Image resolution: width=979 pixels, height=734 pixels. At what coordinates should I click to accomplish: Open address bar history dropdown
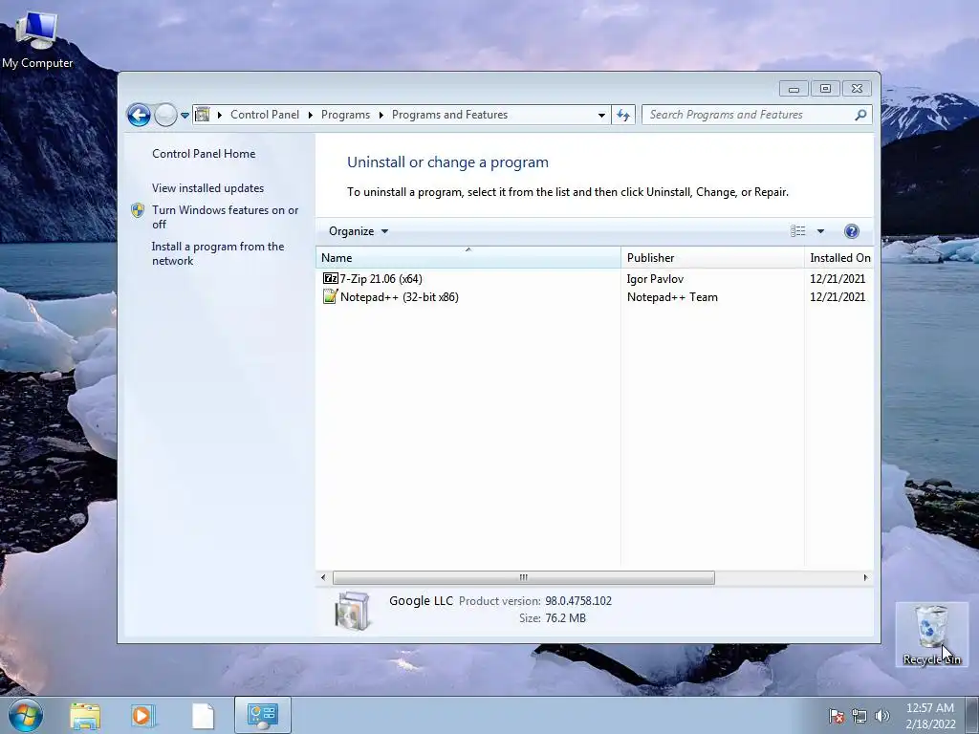tap(601, 116)
